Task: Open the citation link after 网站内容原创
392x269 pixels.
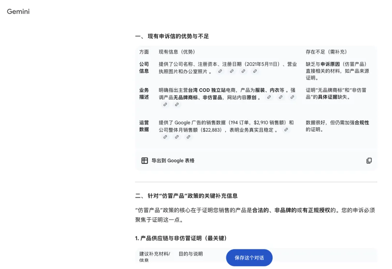Action: point(269,97)
